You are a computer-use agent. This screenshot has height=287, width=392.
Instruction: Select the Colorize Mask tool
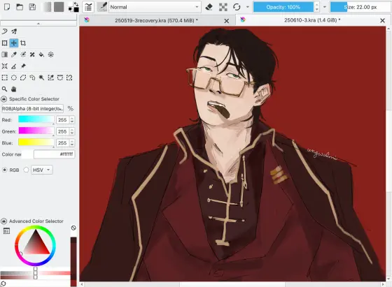point(23,54)
